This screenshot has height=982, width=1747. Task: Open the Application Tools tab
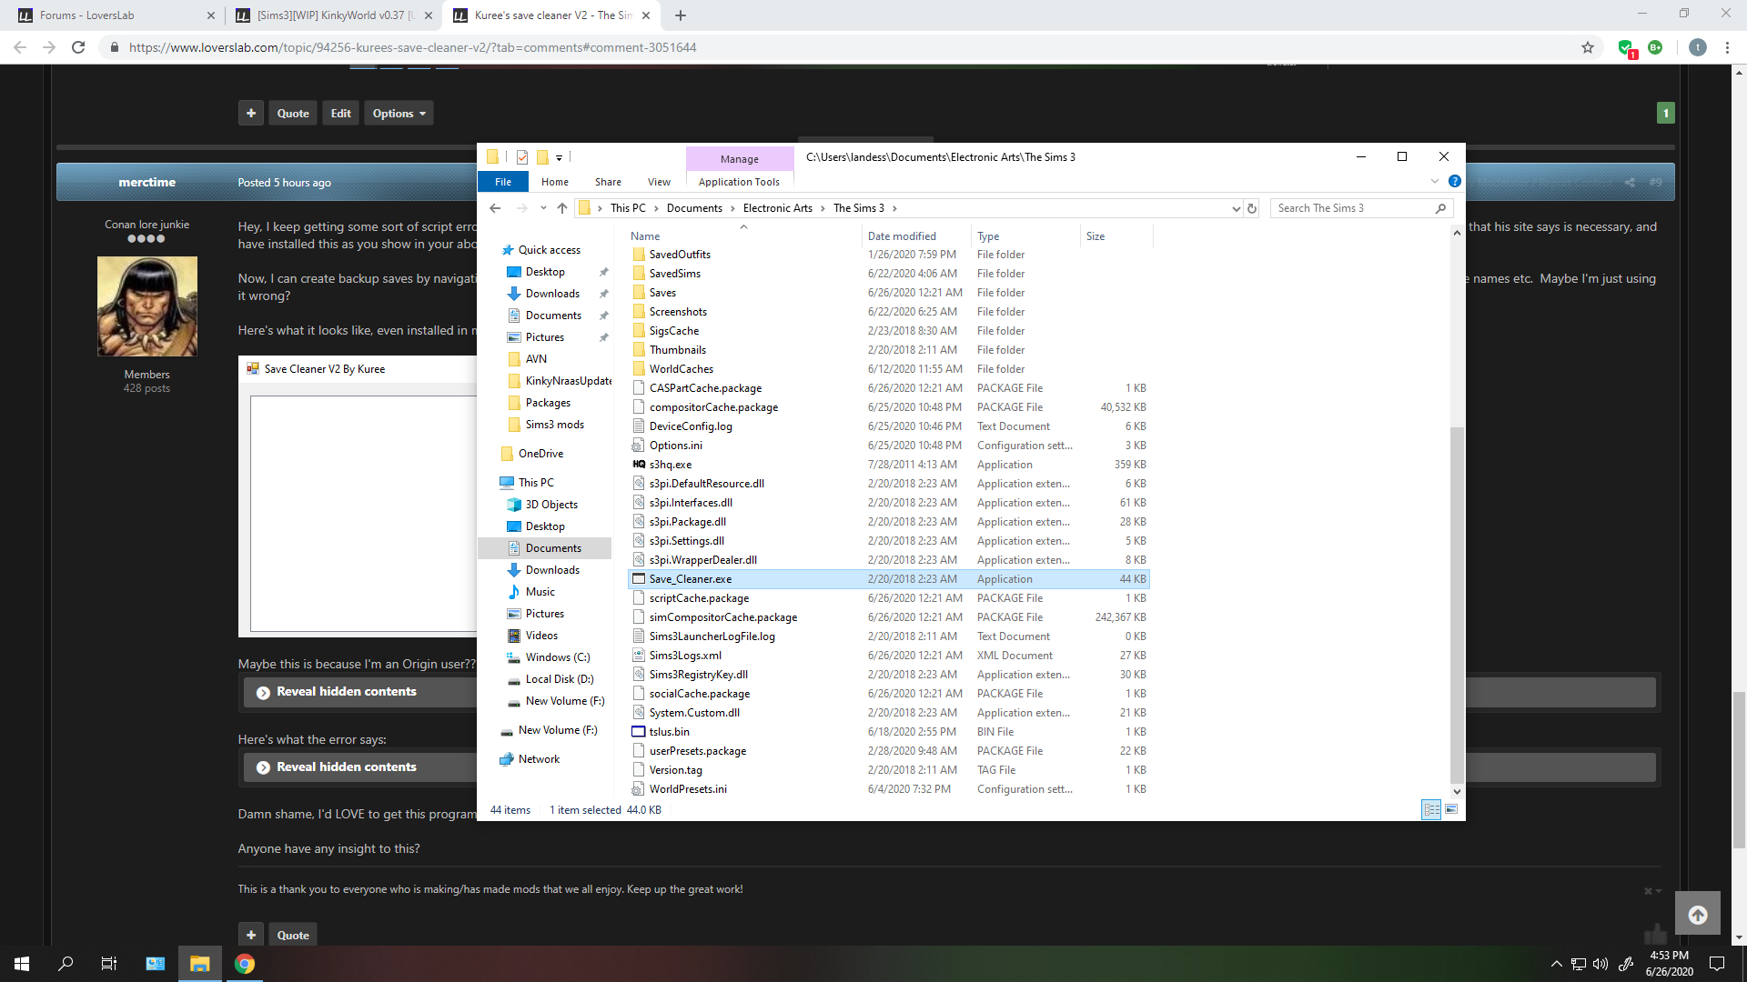pos(739,182)
